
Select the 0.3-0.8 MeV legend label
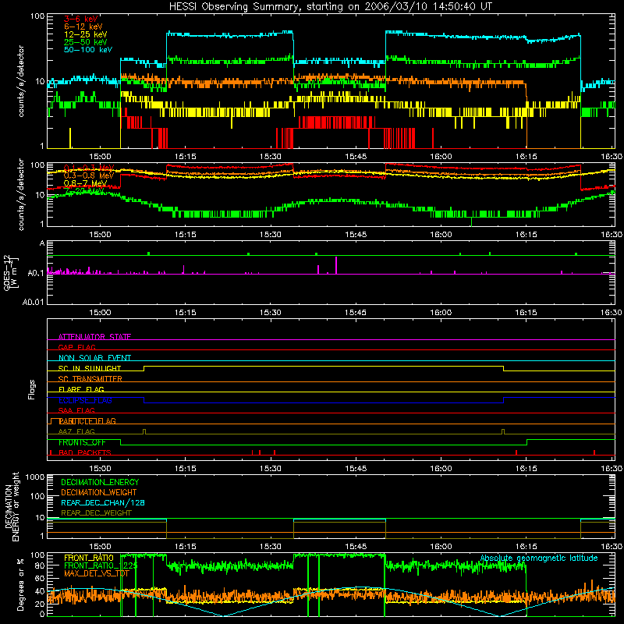pyautogui.click(x=89, y=175)
